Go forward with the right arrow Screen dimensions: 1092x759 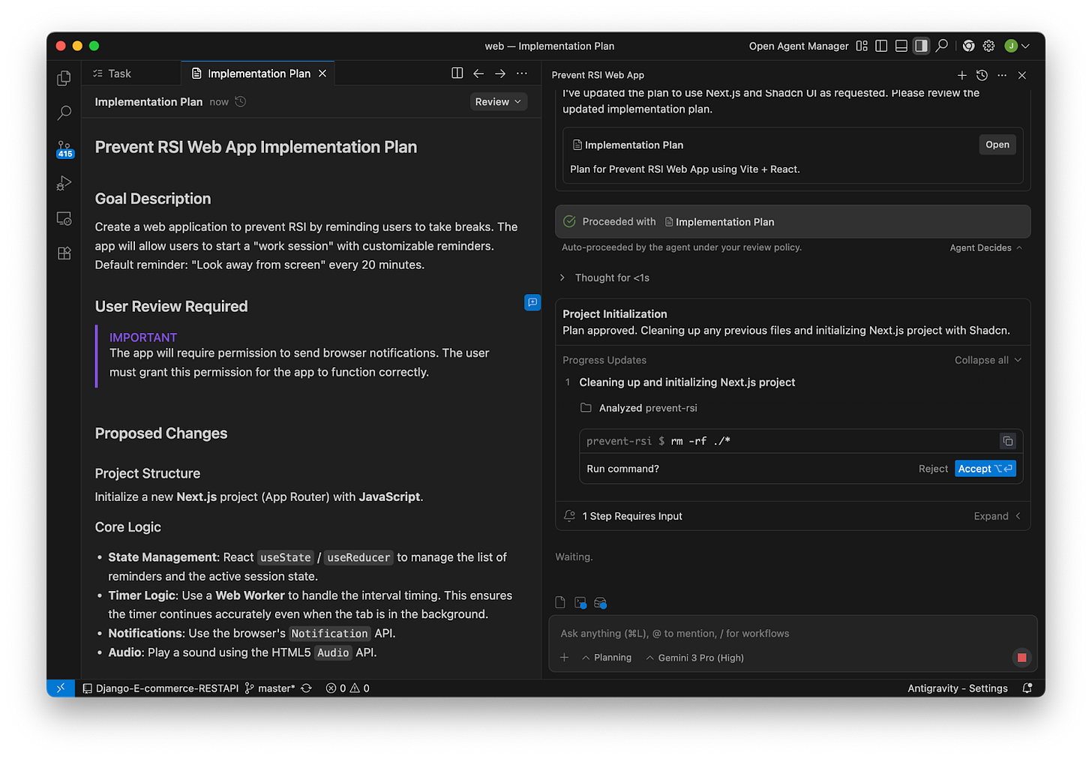click(x=500, y=73)
